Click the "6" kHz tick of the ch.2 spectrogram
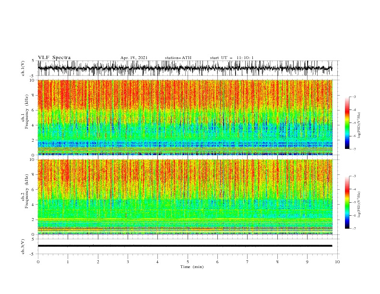Screen dimensions: 380x294 [x=34, y=190]
